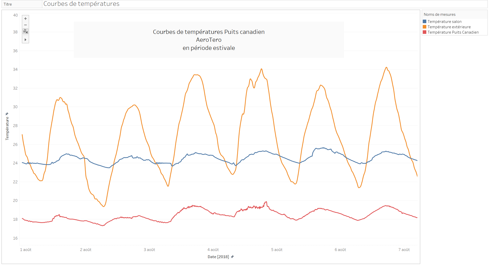Click the 5 août axis label

click(277, 250)
